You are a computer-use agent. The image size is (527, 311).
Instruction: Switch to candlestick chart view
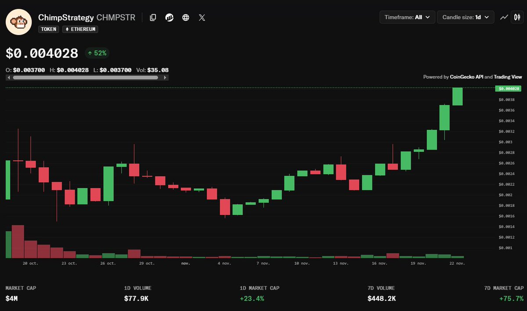coord(516,18)
